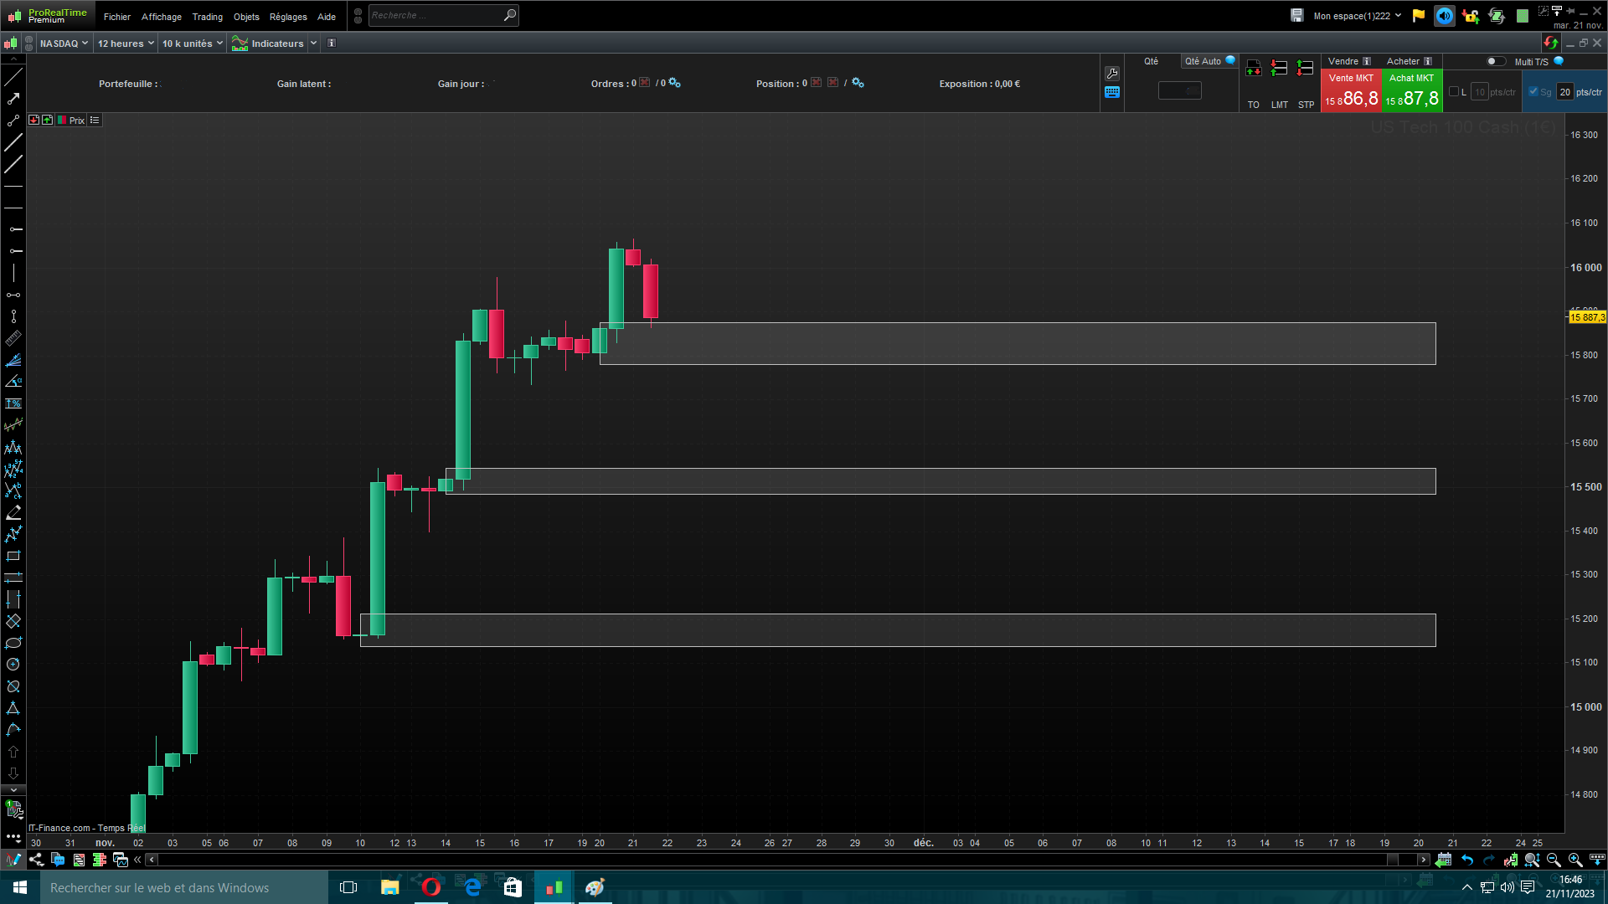Select the rectangle drawing tool
Viewport: 1608px width, 904px height.
point(13,556)
